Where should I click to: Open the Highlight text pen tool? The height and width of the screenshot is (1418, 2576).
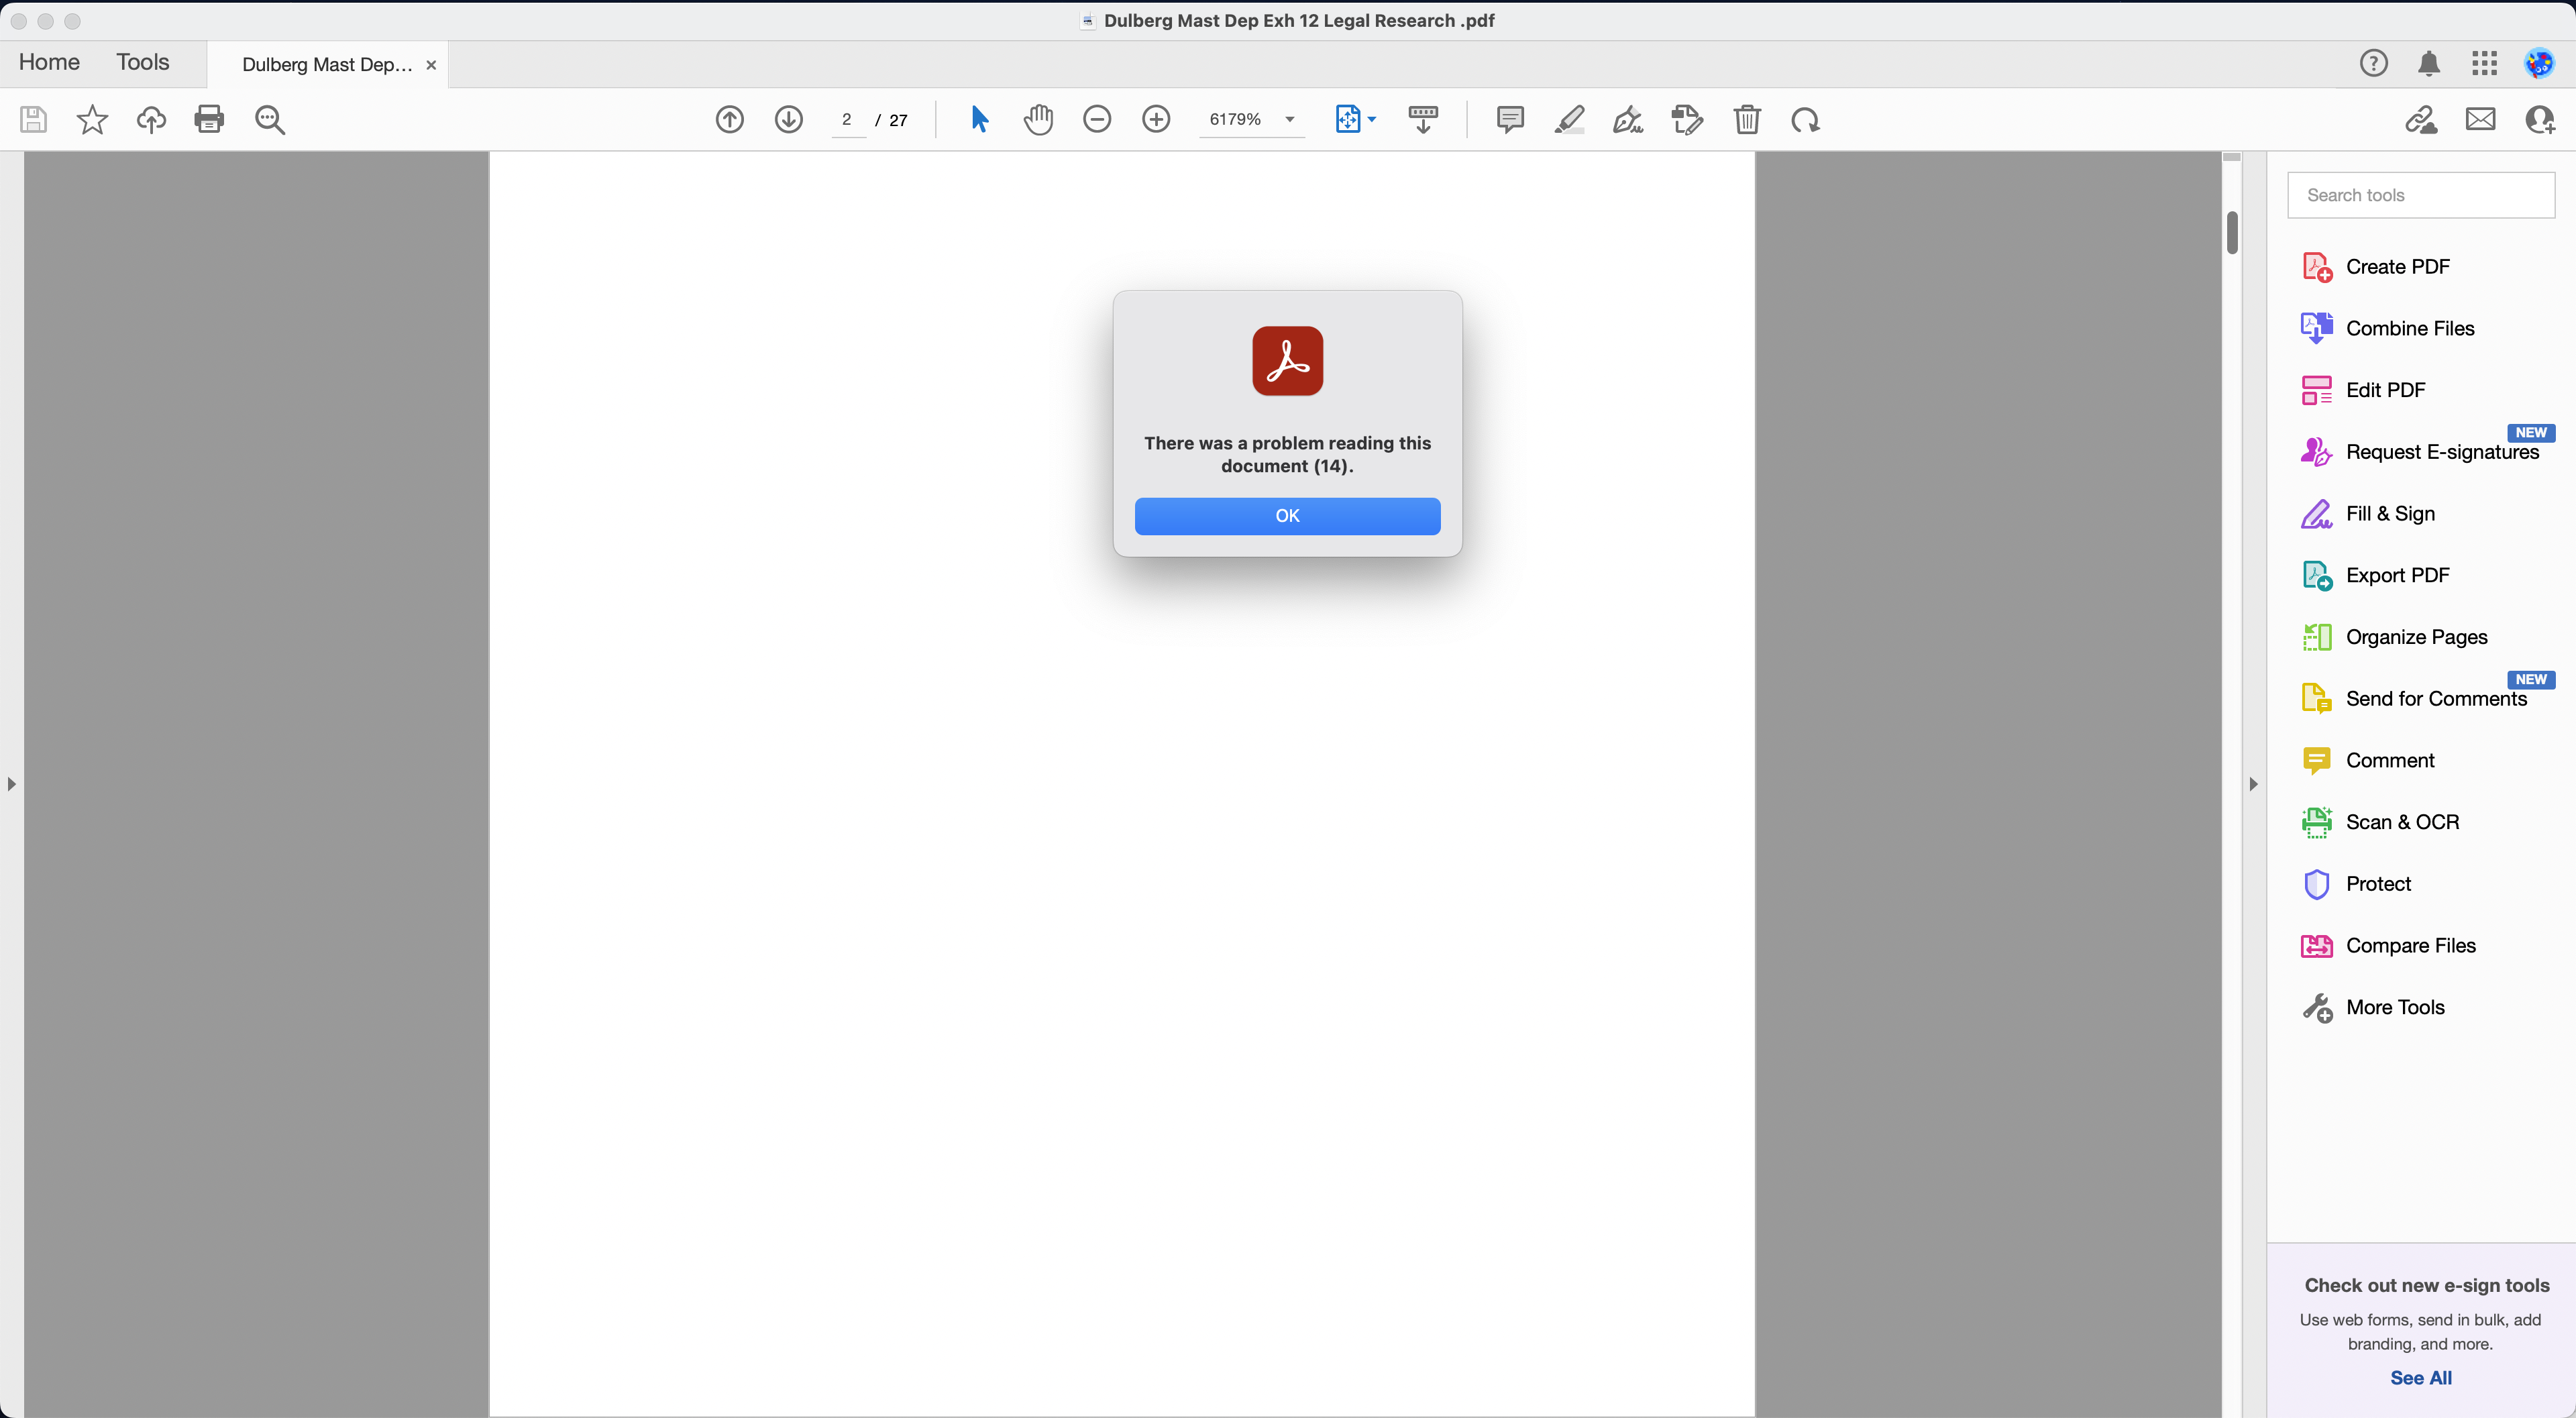(1569, 120)
